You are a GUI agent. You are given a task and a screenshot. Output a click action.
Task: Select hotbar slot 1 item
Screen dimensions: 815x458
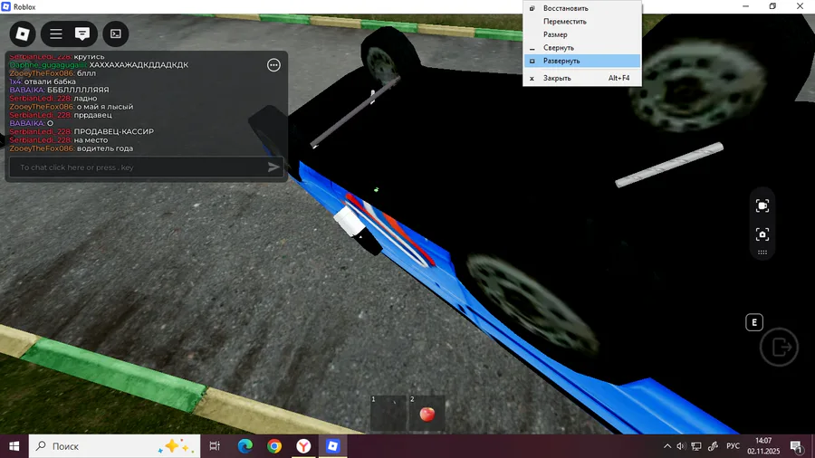point(388,413)
